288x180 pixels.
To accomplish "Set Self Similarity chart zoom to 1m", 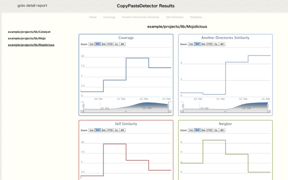I will point(92,130).
